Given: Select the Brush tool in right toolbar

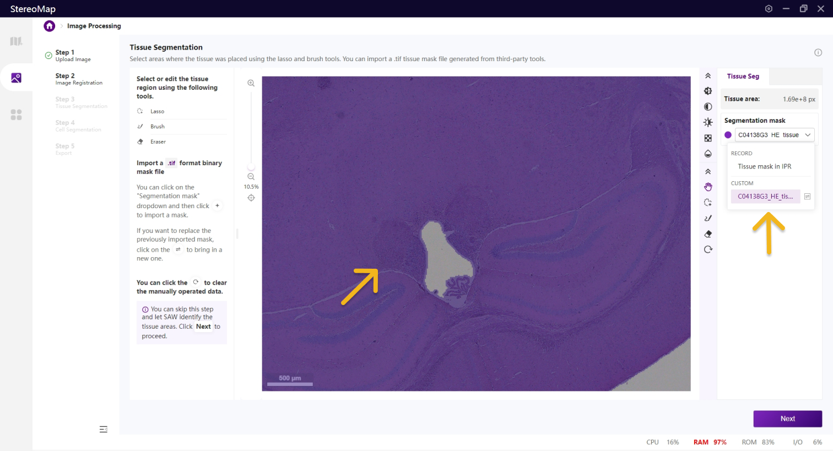Looking at the screenshot, I should pos(708,218).
